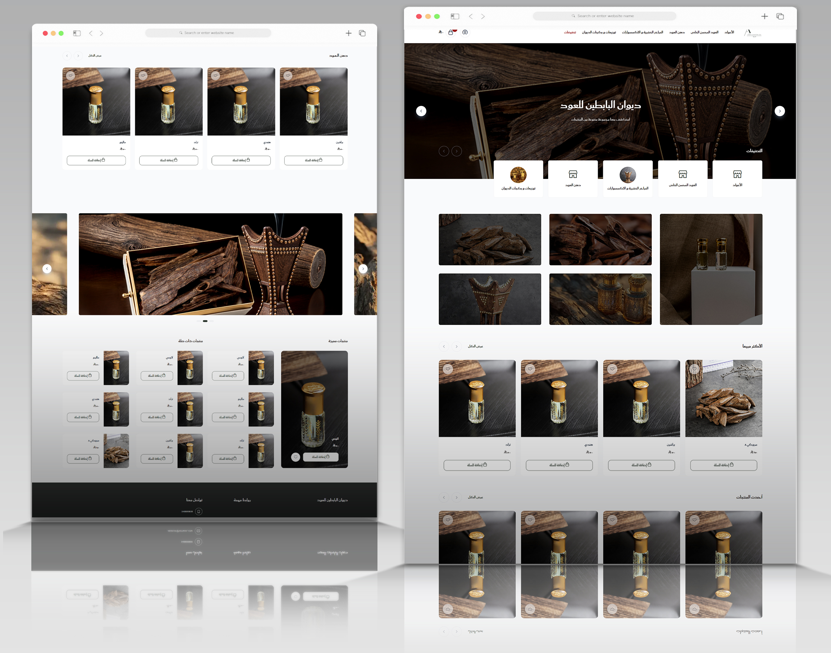This screenshot has width=831, height=653.
Task: Click right arrow of the wide banner carousel
Action: coord(363,269)
